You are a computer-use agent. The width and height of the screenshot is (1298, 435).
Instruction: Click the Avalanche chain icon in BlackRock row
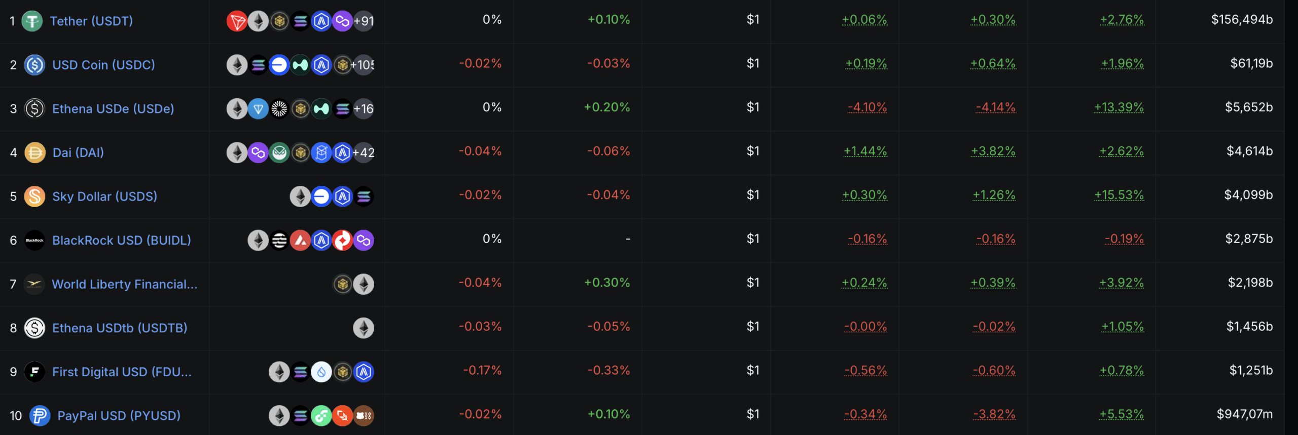(x=300, y=241)
